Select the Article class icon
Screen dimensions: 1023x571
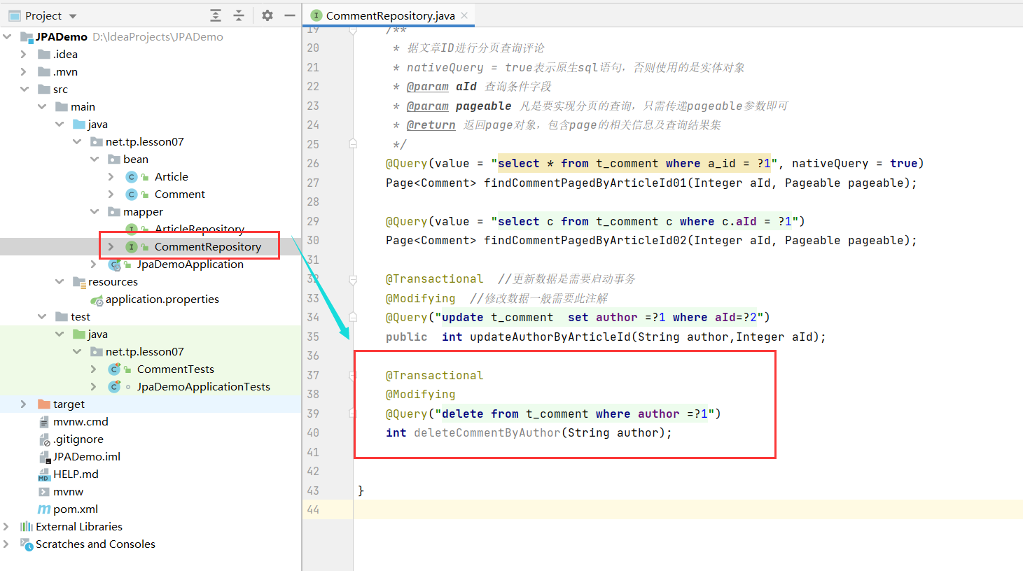pyautogui.click(x=132, y=177)
